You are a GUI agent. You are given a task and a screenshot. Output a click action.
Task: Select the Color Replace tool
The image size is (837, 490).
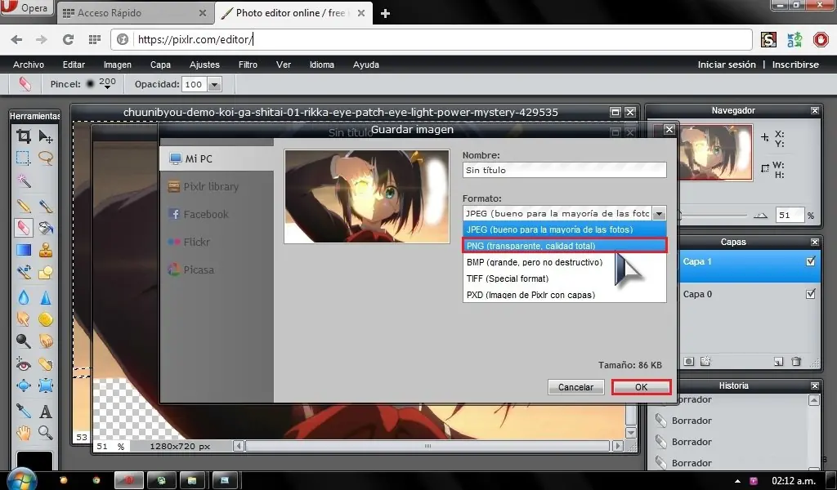(x=24, y=272)
